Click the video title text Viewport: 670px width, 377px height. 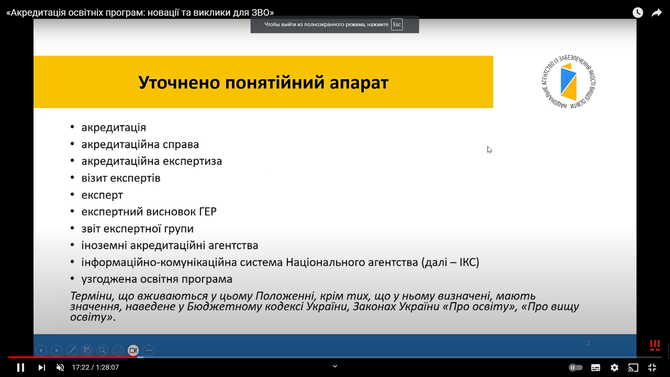[140, 13]
